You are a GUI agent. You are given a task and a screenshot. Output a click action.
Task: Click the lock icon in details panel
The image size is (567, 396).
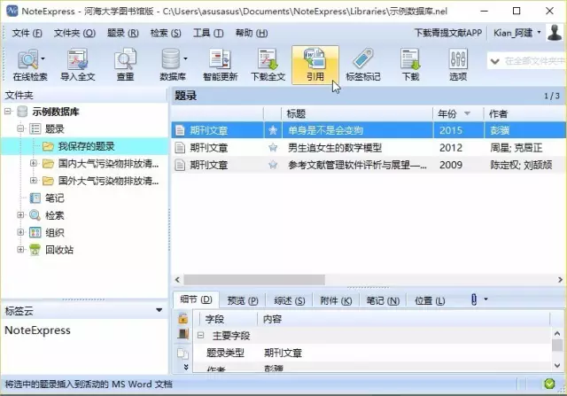pos(183,318)
